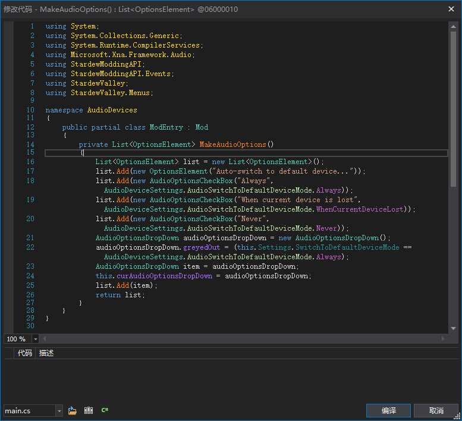Click the vertical scrollbar thumb
Screen dimensions: 462x421
click(x=454, y=109)
